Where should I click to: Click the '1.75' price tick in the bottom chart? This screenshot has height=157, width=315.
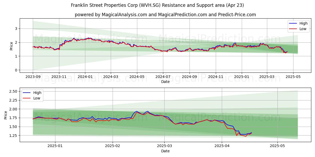[x=14, y=118]
